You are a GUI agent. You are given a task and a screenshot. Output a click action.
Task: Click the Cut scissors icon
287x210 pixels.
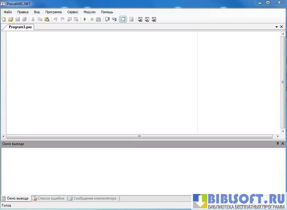pyautogui.click(x=33, y=19)
